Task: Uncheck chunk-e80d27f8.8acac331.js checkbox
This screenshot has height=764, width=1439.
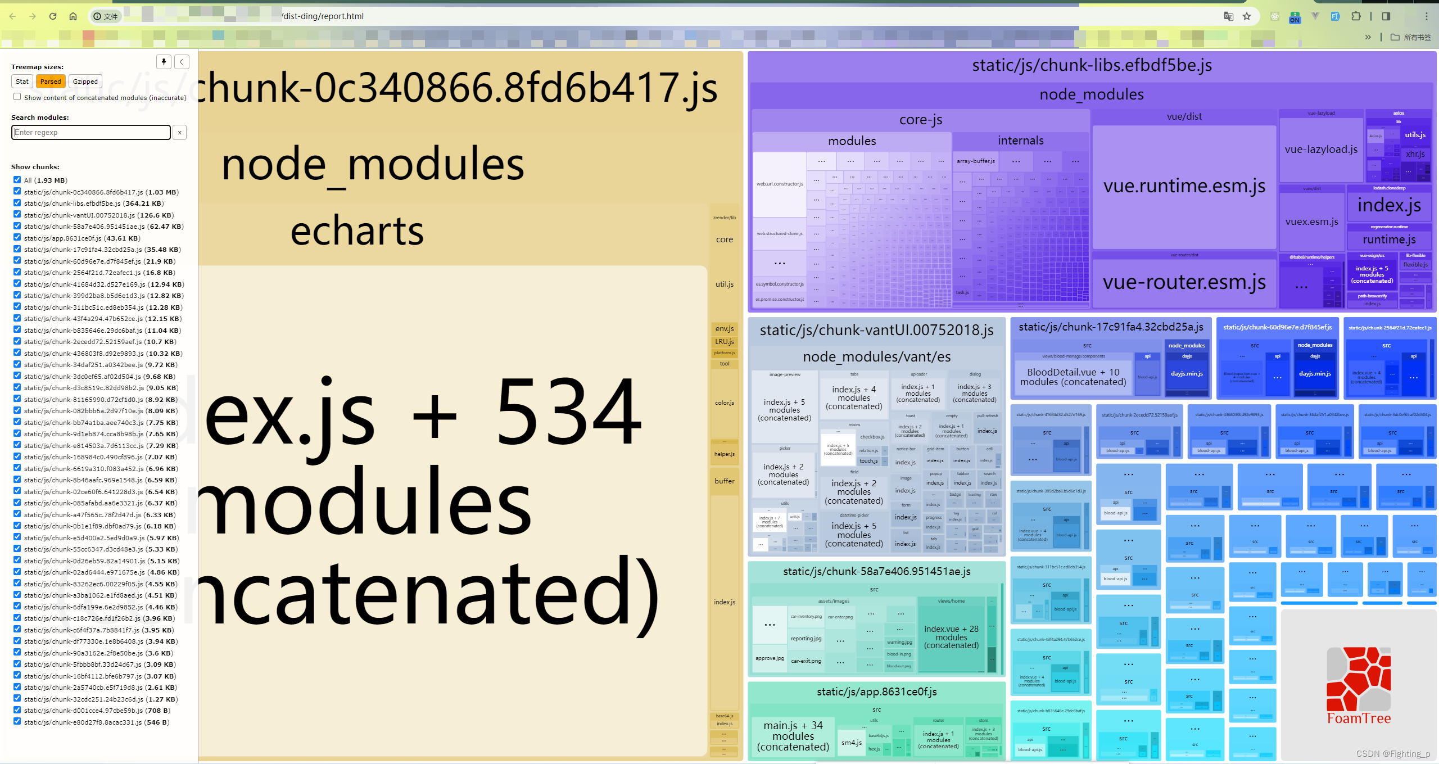Action: [x=17, y=721]
